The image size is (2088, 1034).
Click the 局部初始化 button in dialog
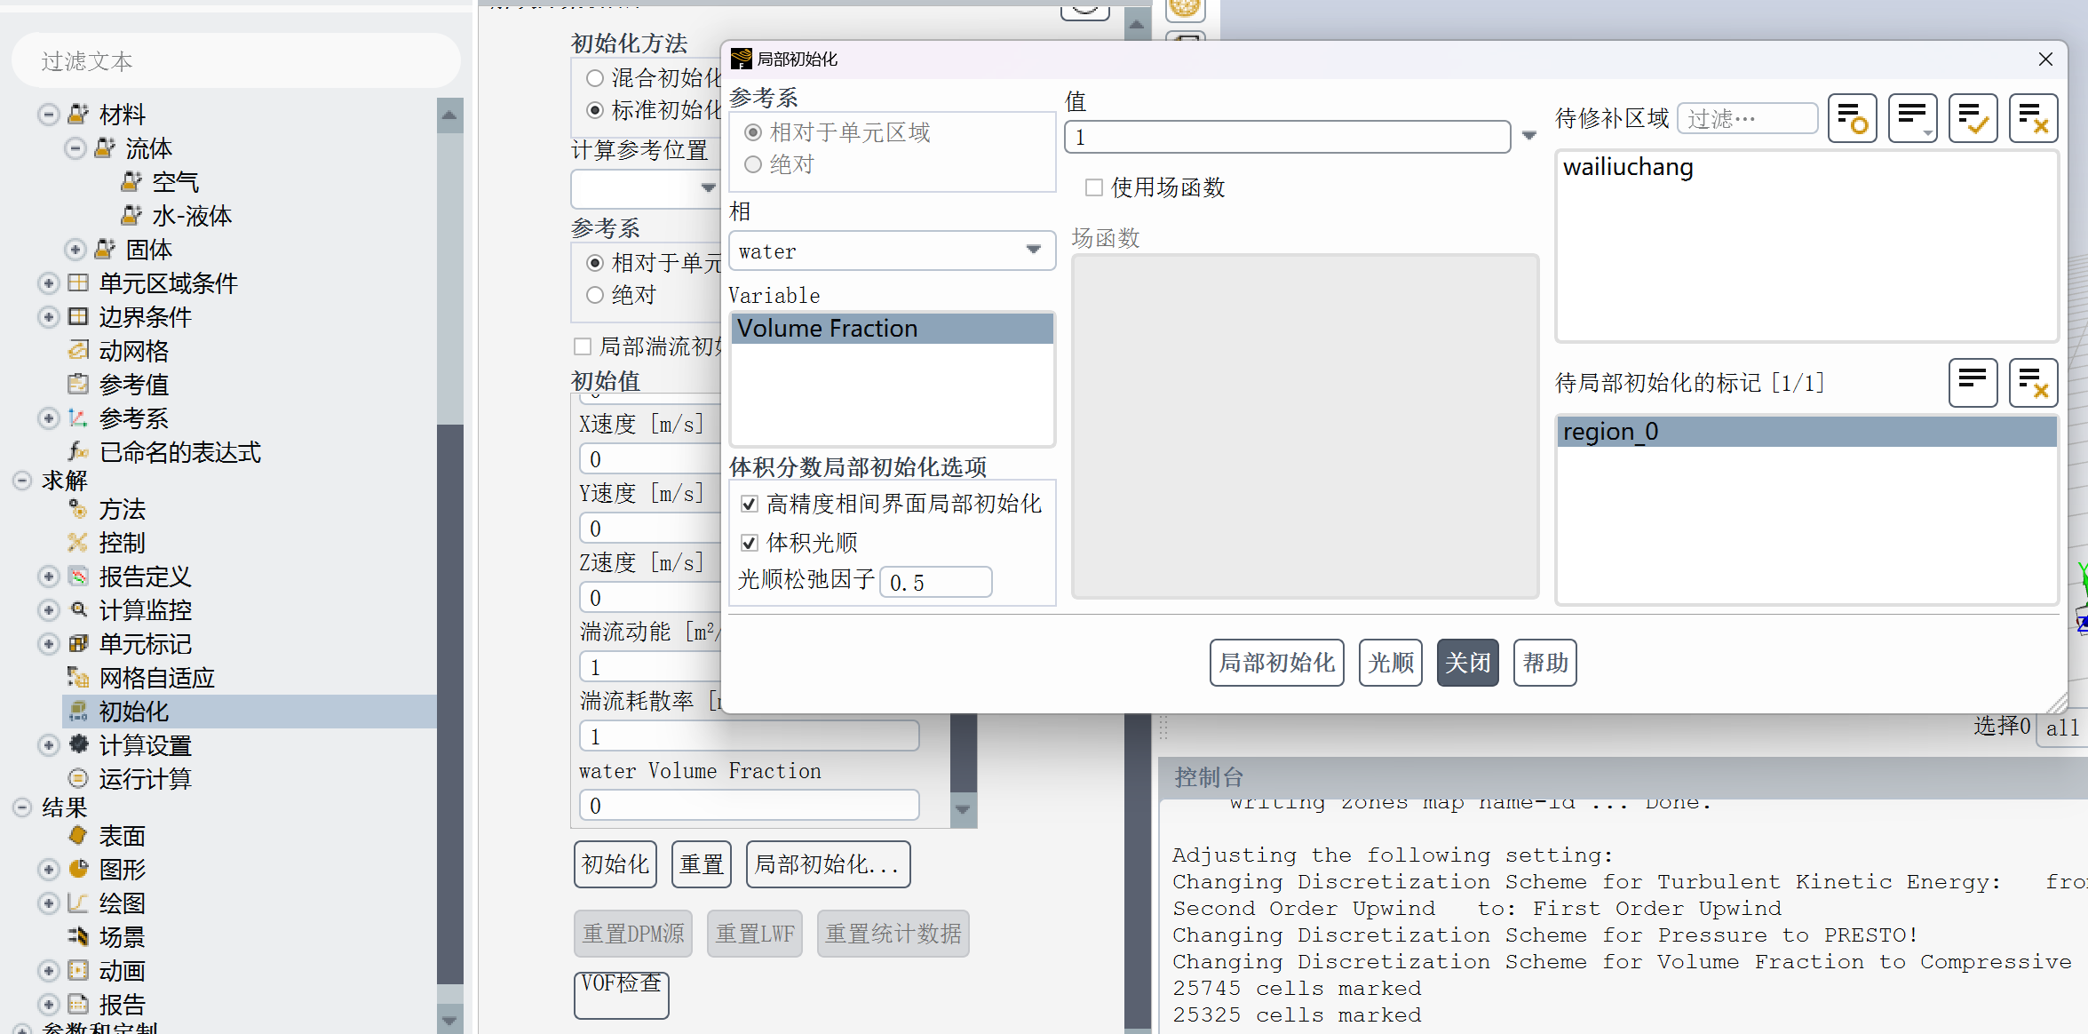(x=1276, y=663)
